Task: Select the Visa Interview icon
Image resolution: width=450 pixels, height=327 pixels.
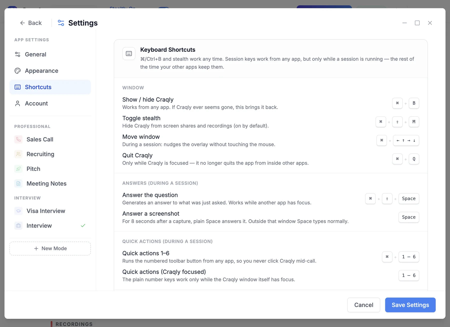Action: (x=18, y=211)
